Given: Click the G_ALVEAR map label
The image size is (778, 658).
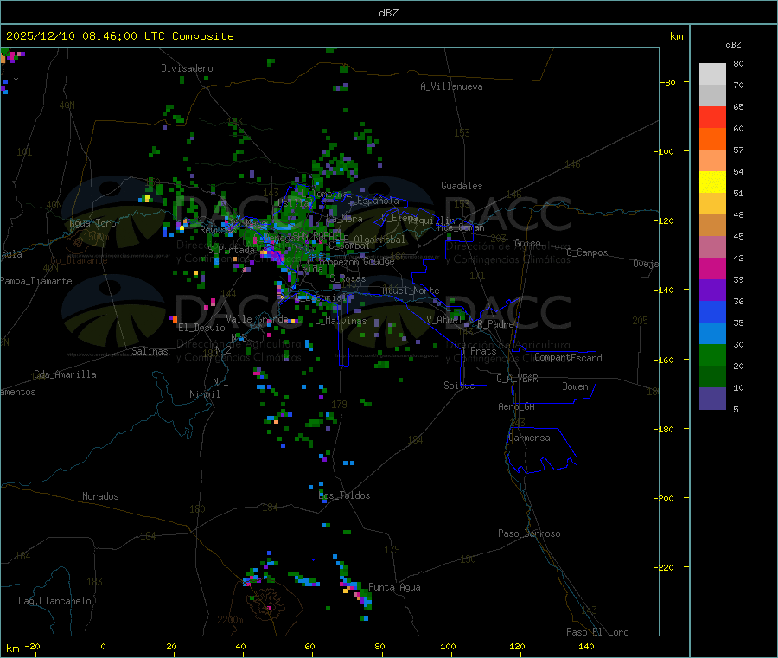Looking at the screenshot, I should pyautogui.click(x=517, y=379).
